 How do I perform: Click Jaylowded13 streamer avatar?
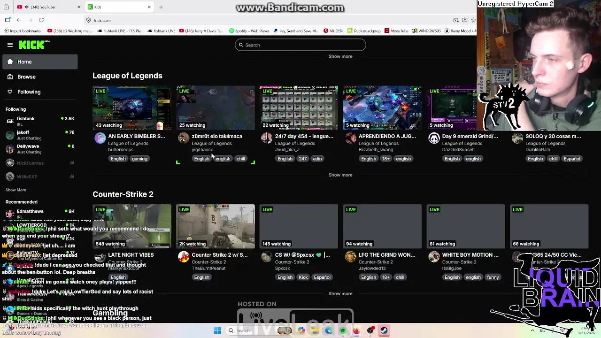click(350, 257)
